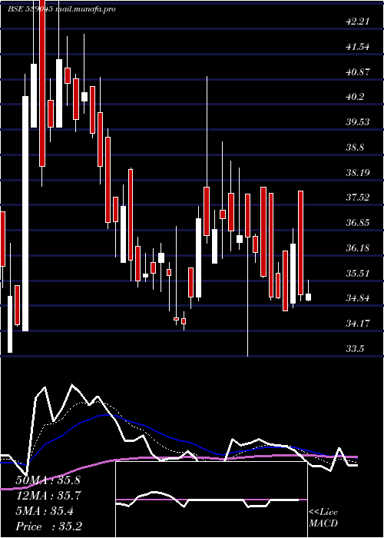Click the 50MA : 35.8 readout

(48, 480)
